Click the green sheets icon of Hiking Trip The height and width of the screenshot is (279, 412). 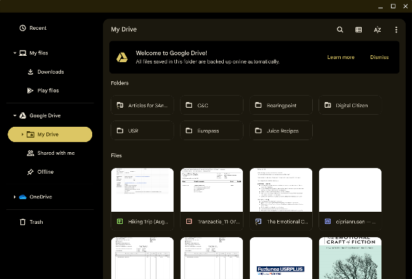(x=120, y=222)
